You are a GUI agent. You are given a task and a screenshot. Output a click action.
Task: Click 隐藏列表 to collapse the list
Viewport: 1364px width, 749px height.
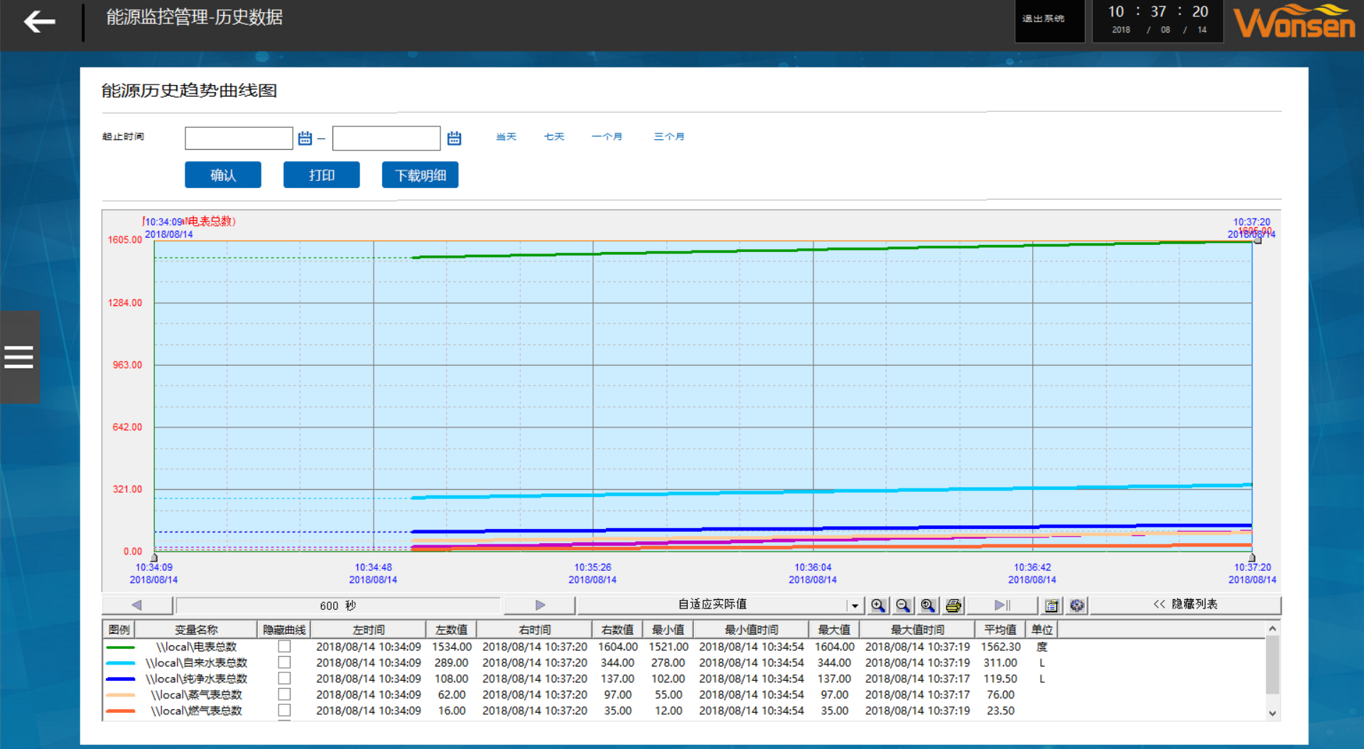click(1185, 604)
